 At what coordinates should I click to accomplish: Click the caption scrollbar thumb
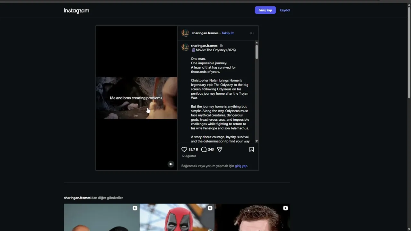(257, 52)
